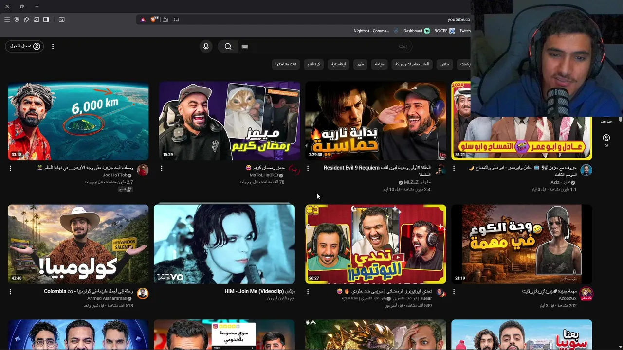The height and width of the screenshot is (350, 623).
Task: Open Aziz channel avatar
Action: [586, 170]
